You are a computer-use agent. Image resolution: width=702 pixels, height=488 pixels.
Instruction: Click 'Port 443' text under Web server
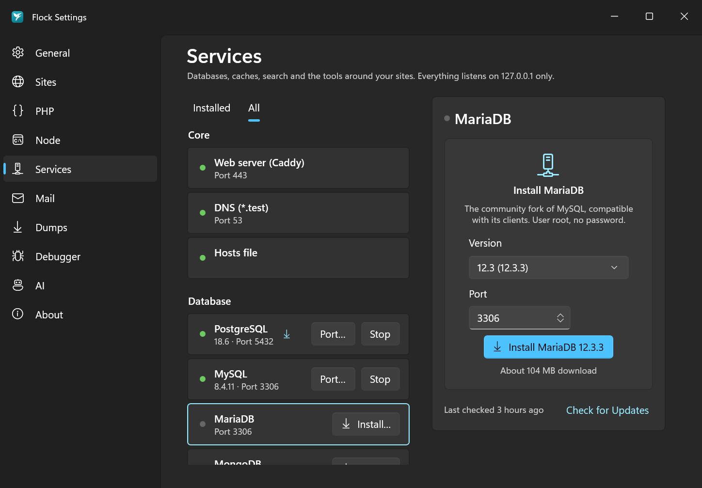point(231,175)
